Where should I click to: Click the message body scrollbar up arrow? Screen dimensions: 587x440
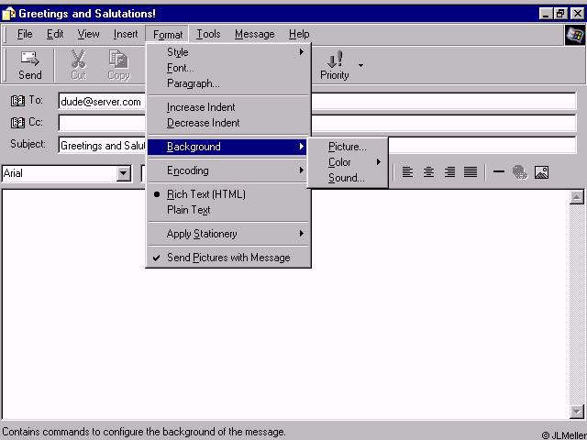coord(577,197)
